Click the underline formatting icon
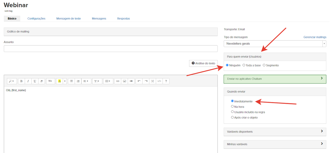The image size is (333, 153). tap(35, 81)
